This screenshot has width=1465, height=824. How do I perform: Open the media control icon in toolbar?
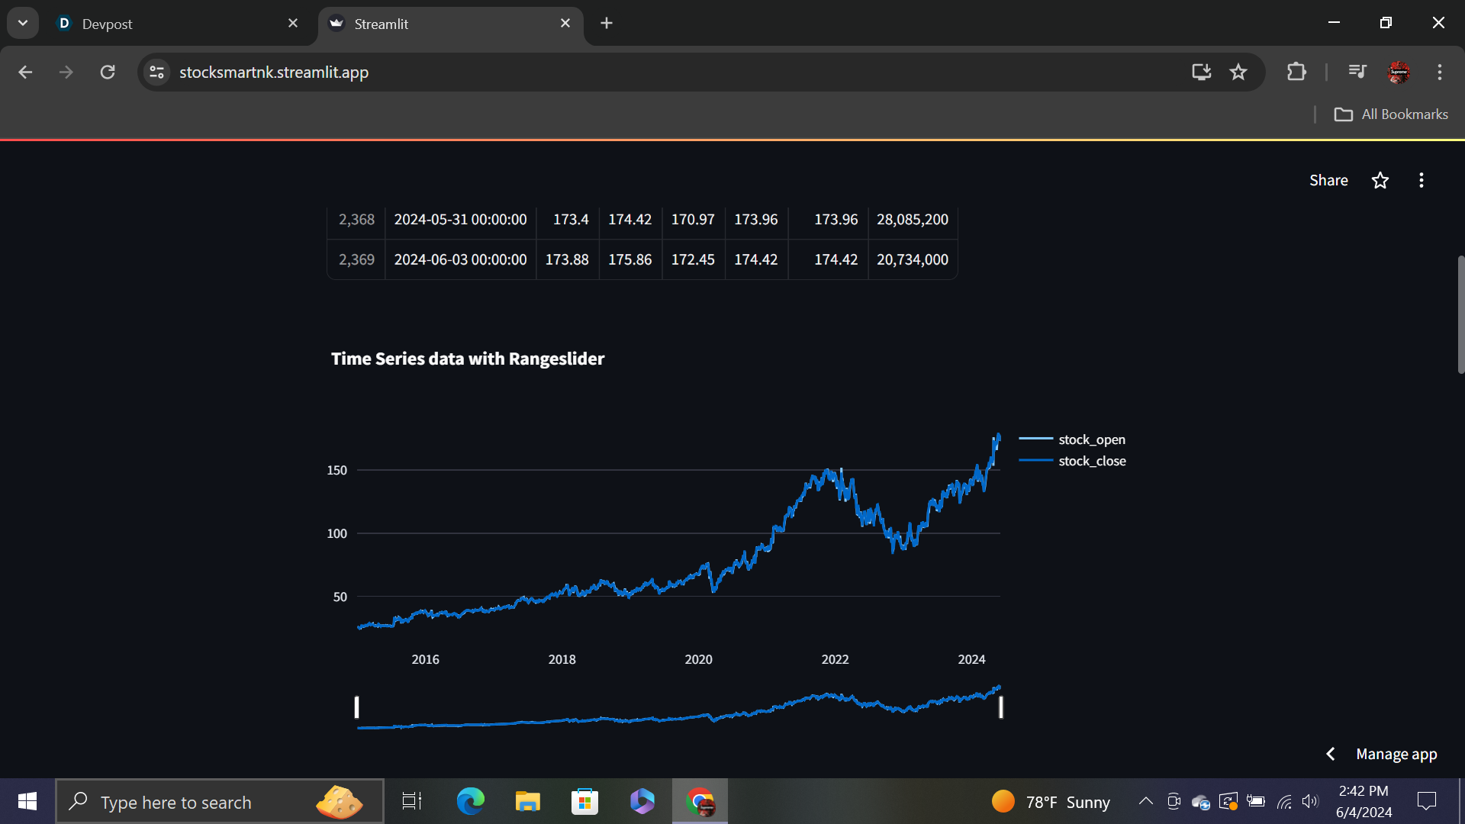[1357, 72]
